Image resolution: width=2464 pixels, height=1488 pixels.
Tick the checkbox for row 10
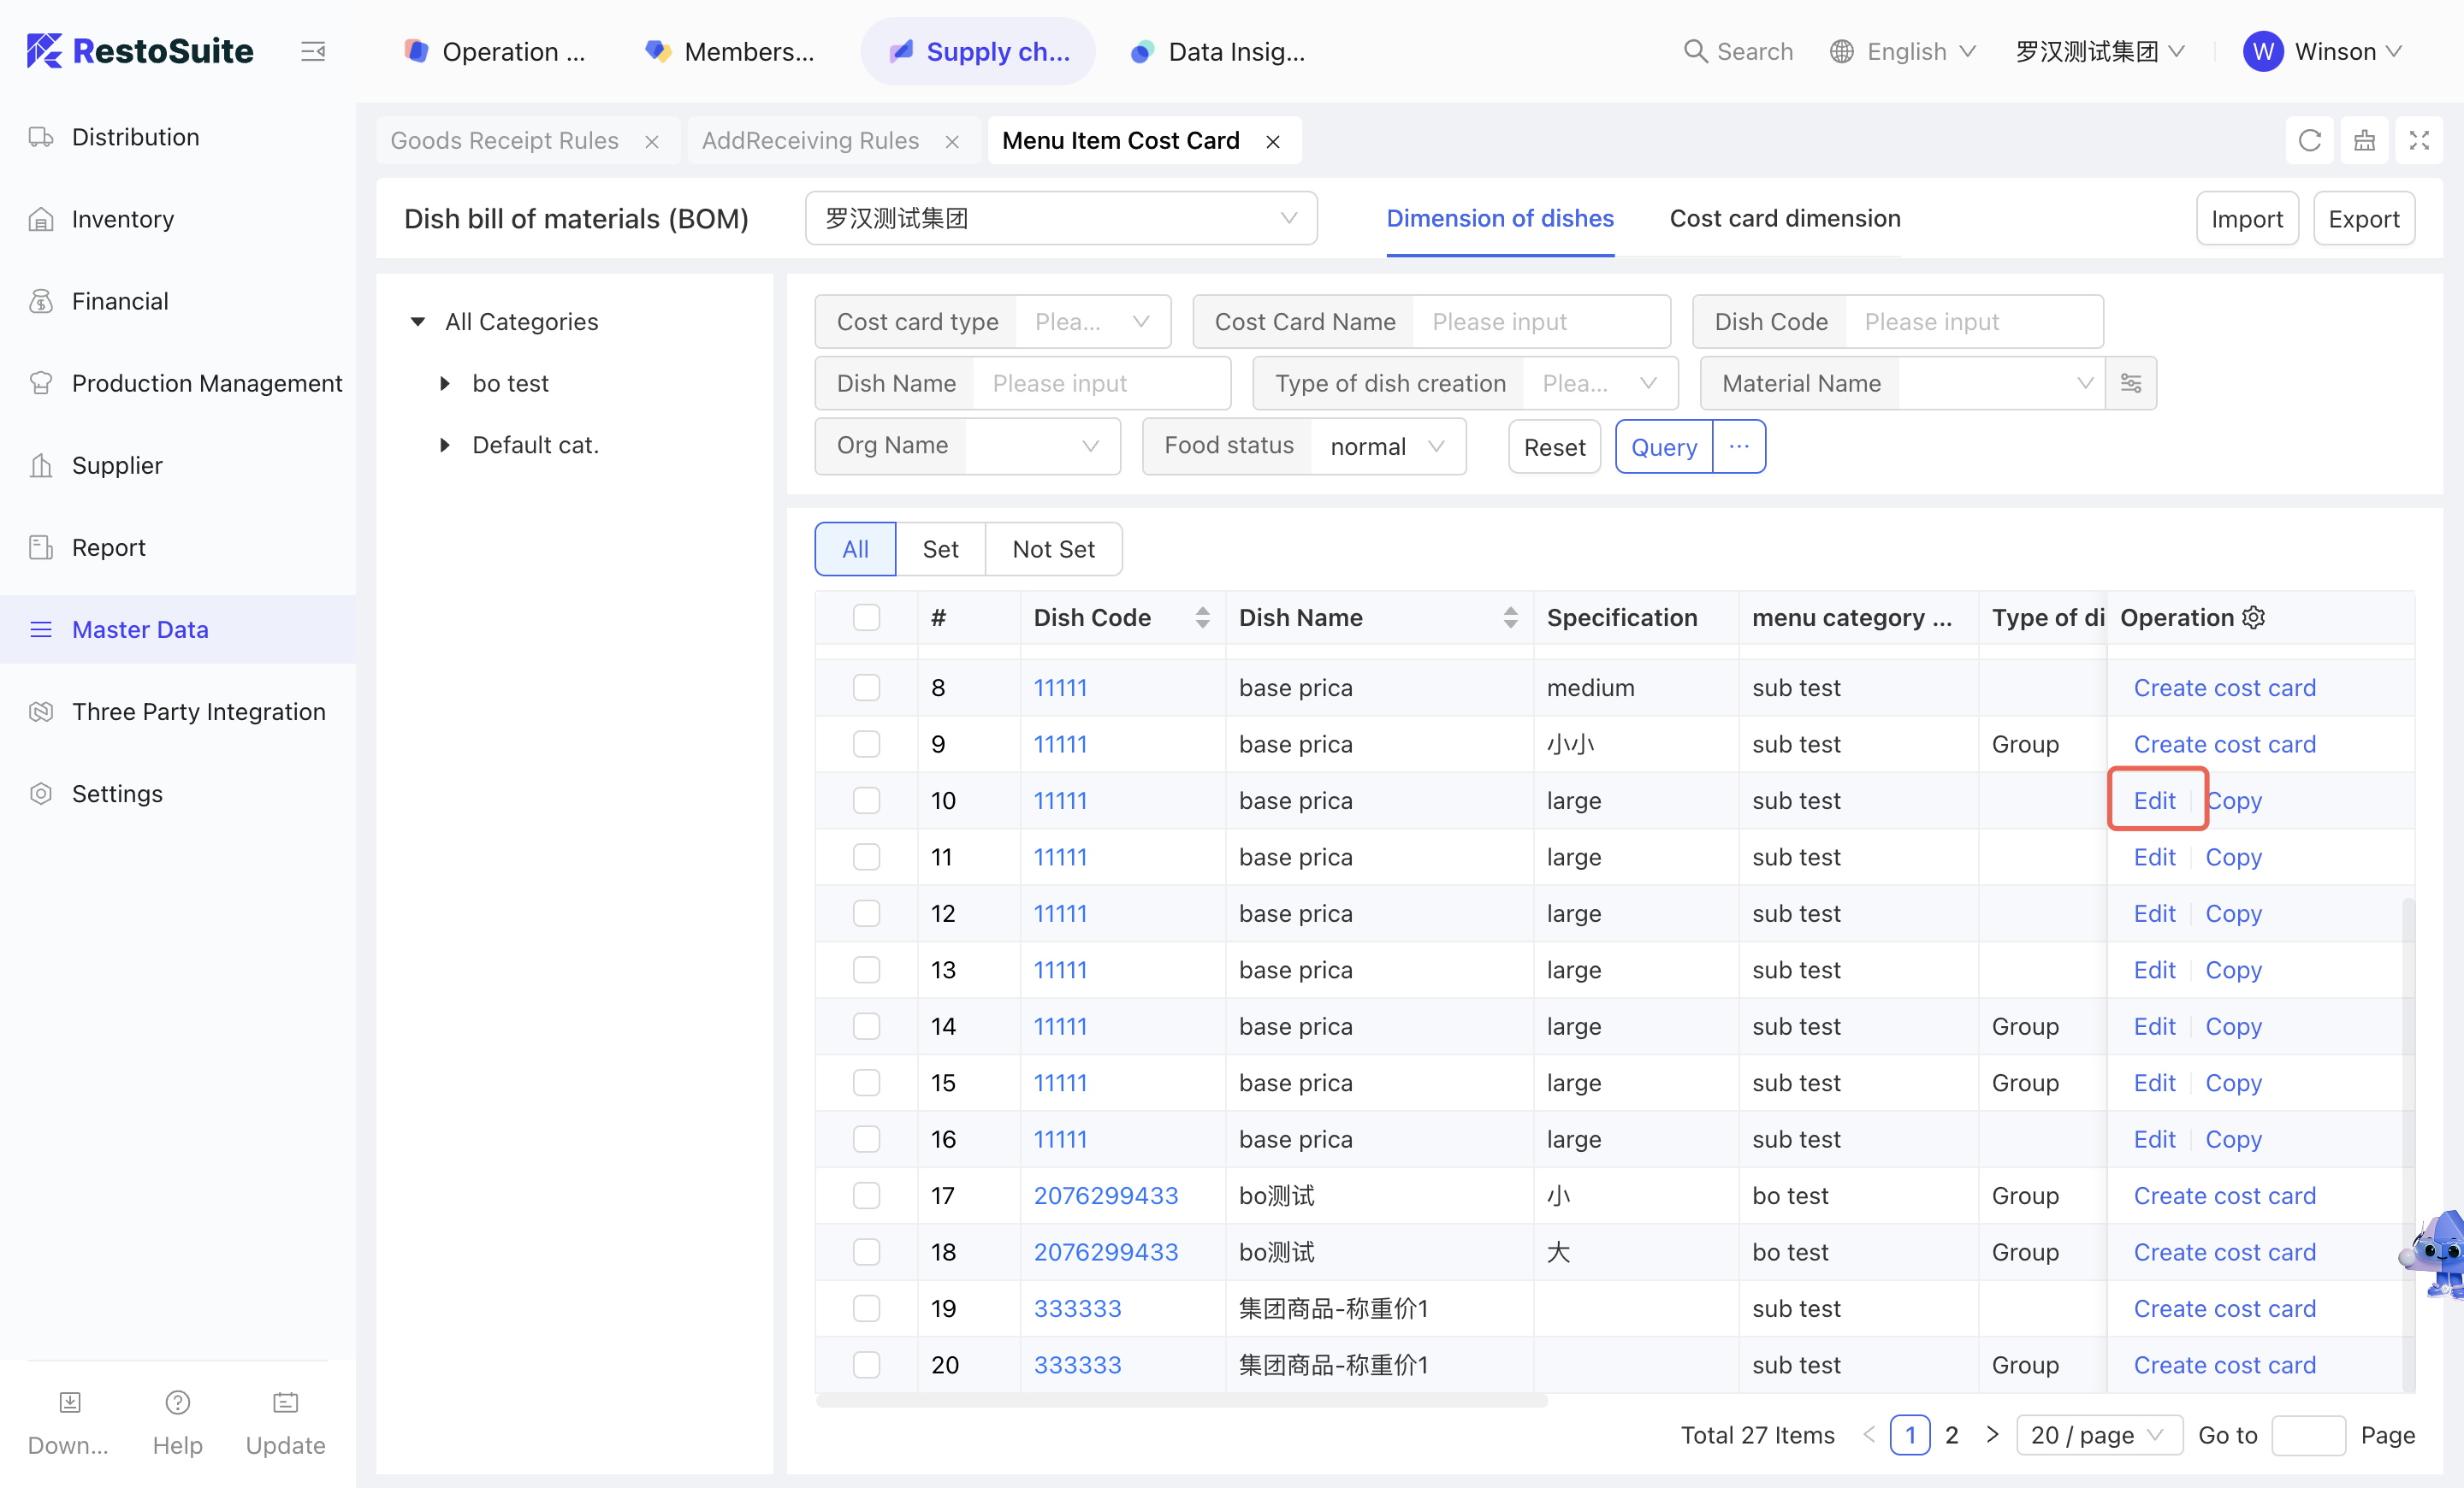pos(866,800)
